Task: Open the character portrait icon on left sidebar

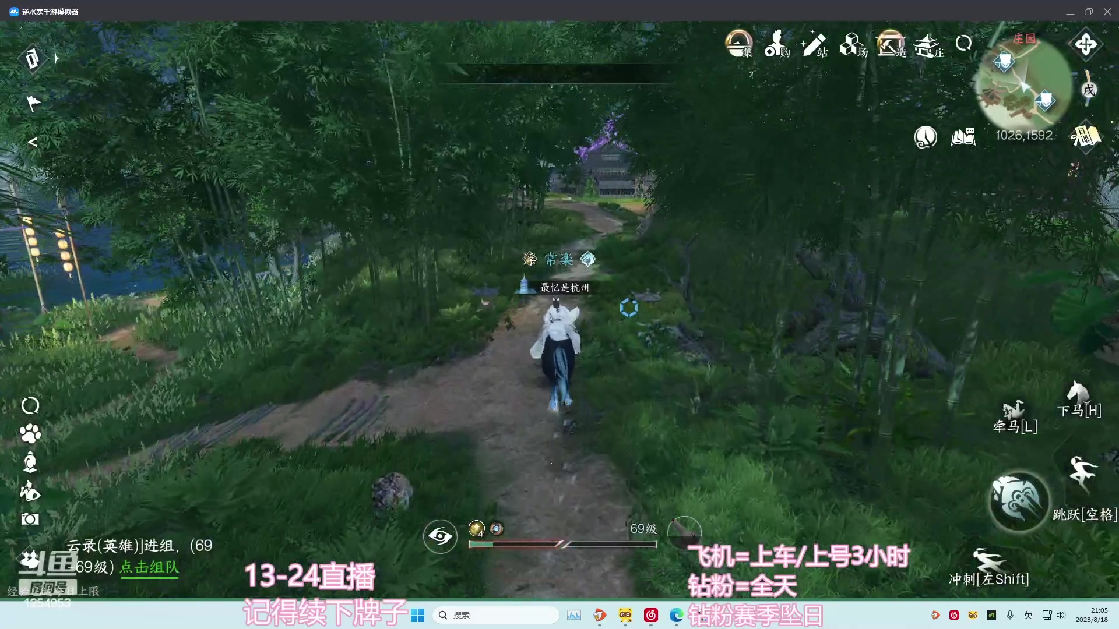Action: [30, 462]
